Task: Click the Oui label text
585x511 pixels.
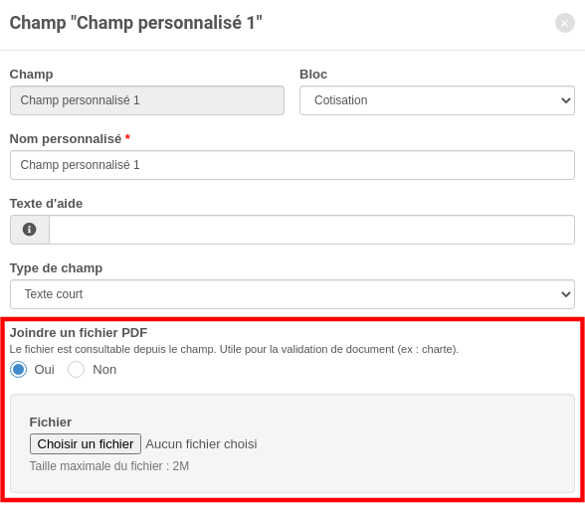Action: 44,370
